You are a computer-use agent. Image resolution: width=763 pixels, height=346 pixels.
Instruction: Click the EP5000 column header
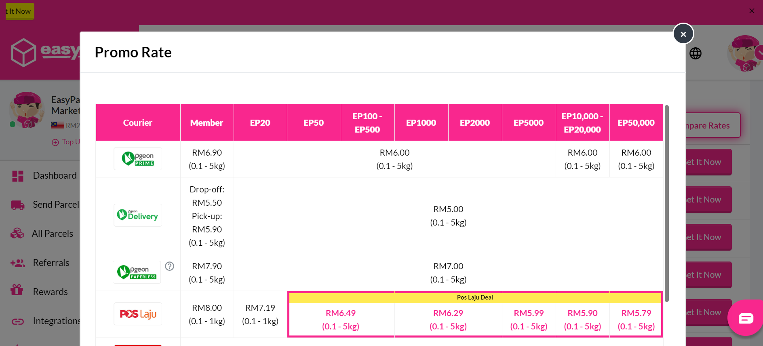[529, 122]
